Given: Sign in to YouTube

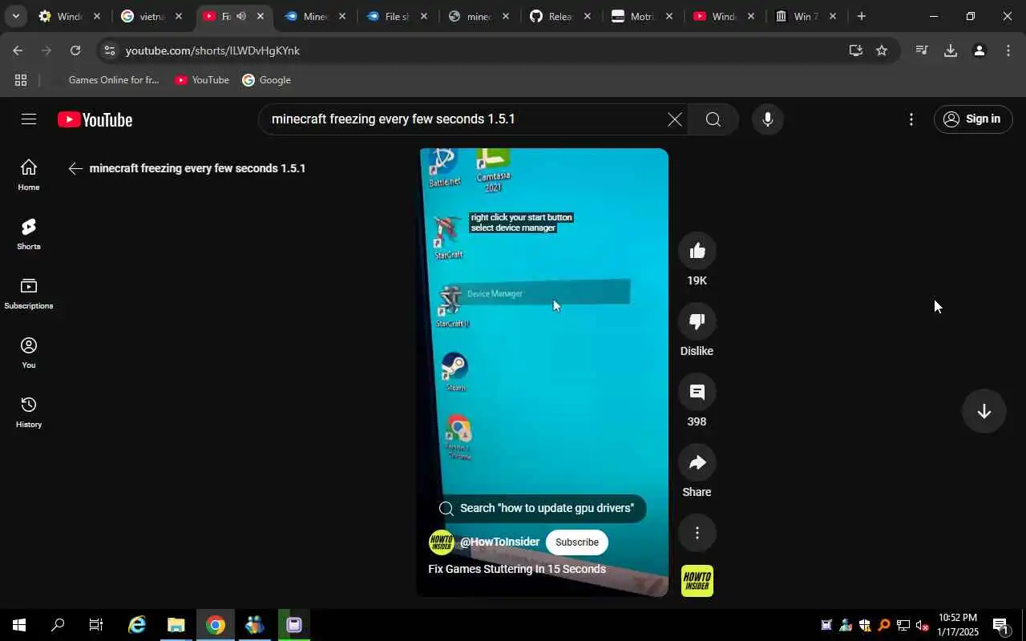Looking at the screenshot, I should click(x=972, y=119).
